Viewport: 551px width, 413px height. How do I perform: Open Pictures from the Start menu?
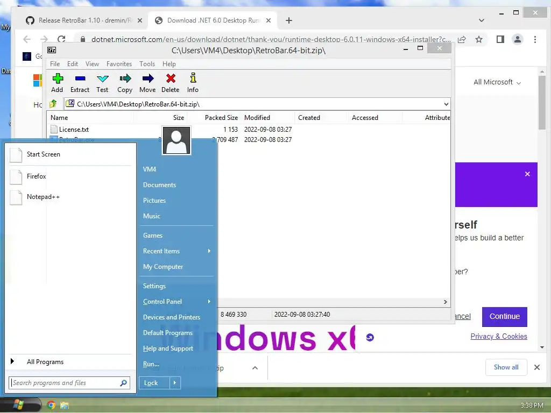tap(154, 201)
